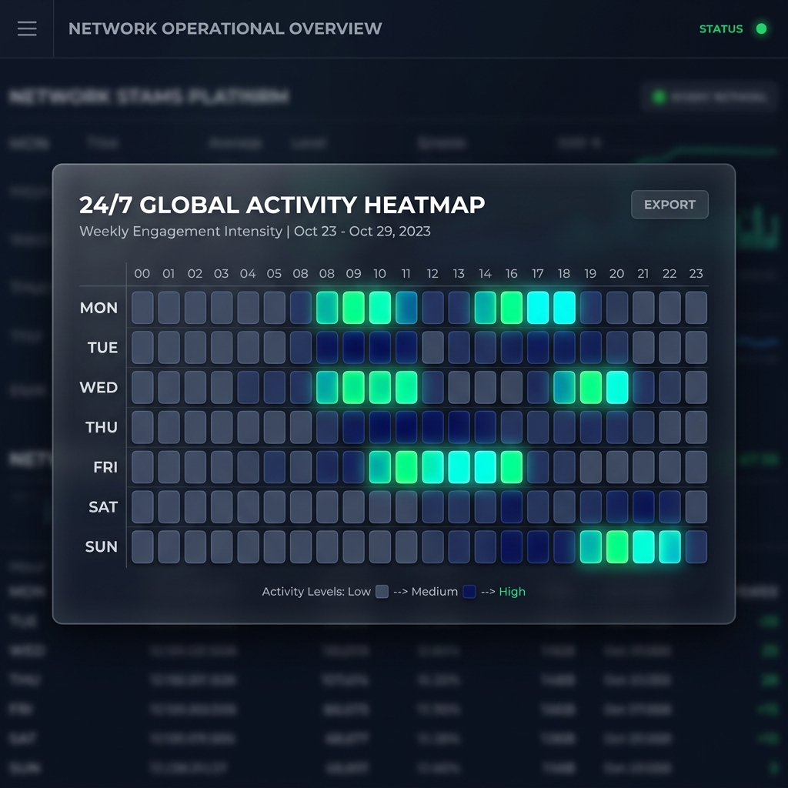Viewport: 788px width, 788px height.
Task: Click the Tuesday cell under hour 12
Action: [432, 347]
